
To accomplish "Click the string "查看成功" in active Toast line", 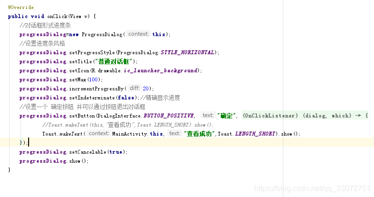I will click(199, 134).
